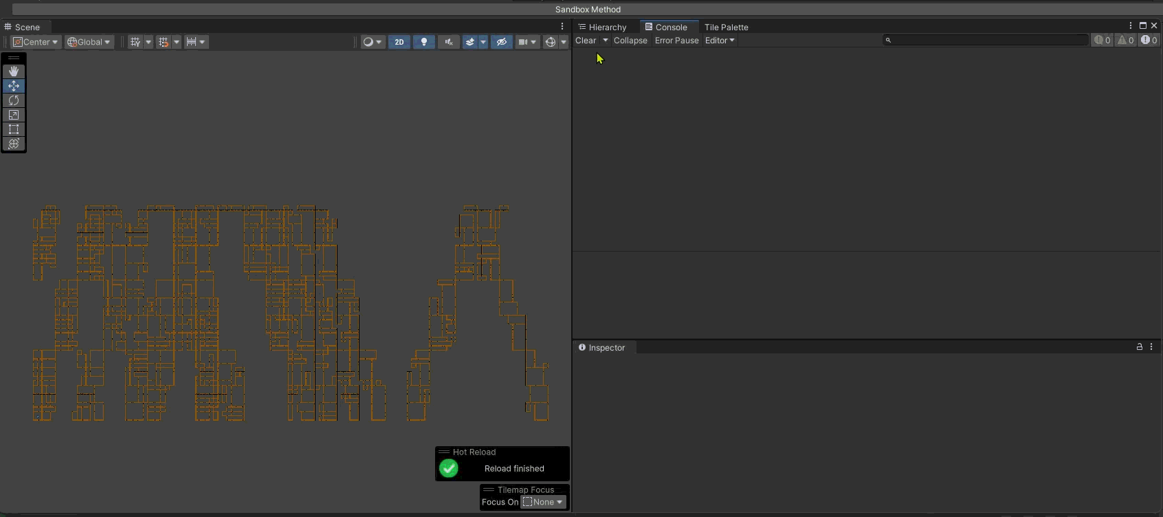Toggle scene audio mute

point(449,42)
